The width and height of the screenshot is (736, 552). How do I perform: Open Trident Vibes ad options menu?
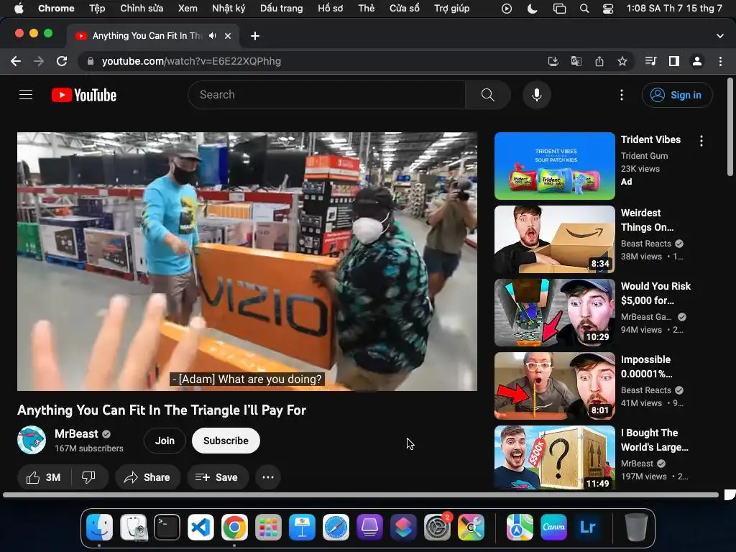tap(701, 141)
